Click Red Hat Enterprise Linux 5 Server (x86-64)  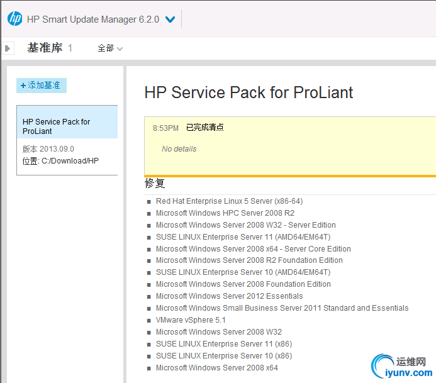229,201
